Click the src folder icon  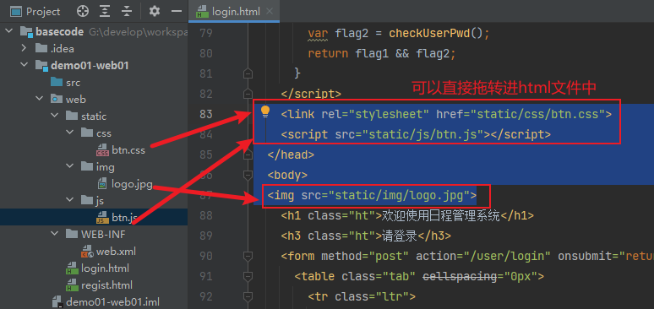(57, 82)
